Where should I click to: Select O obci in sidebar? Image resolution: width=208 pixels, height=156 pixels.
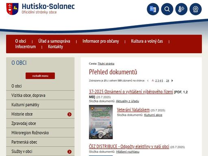point(40,86)
